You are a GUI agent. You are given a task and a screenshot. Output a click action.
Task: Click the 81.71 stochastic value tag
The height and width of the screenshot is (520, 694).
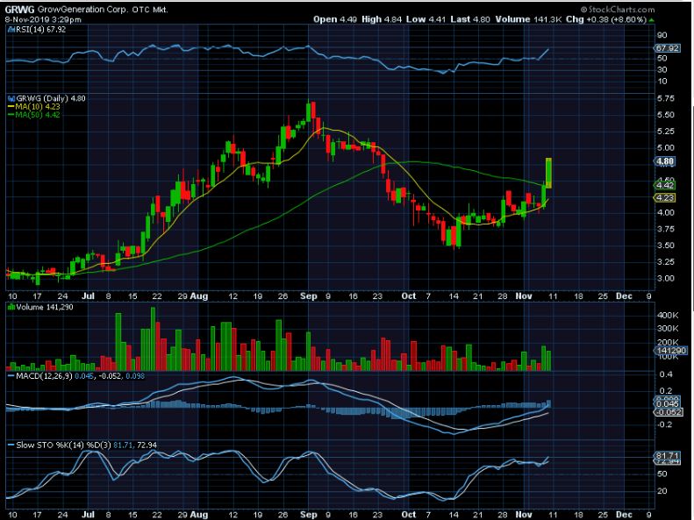(664, 455)
